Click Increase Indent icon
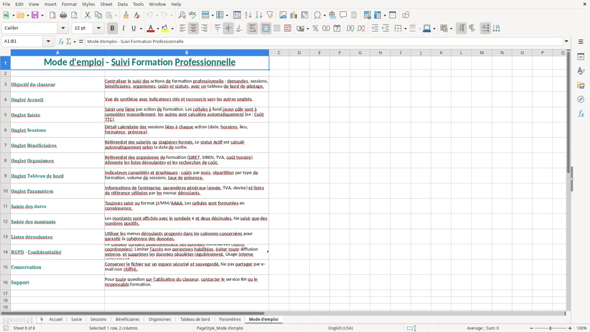590x332 pixels. pyautogui.click(x=375, y=29)
